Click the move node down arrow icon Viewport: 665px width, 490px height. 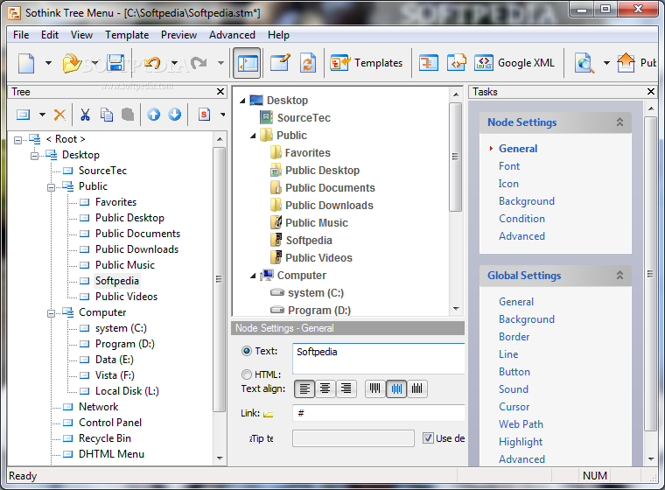(x=174, y=115)
